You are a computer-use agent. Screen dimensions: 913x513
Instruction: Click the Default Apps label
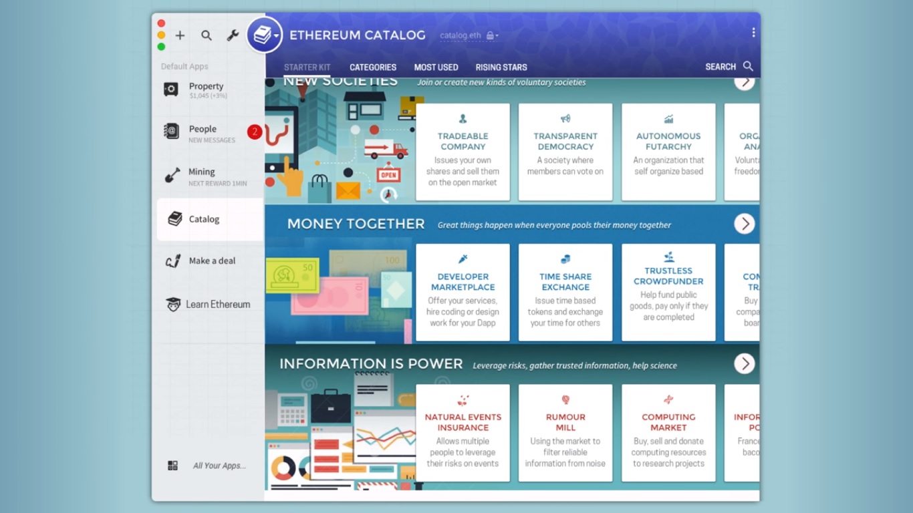[x=184, y=67]
